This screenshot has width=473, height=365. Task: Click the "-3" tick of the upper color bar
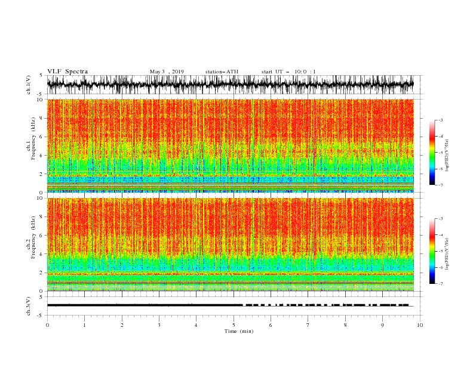point(440,120)
